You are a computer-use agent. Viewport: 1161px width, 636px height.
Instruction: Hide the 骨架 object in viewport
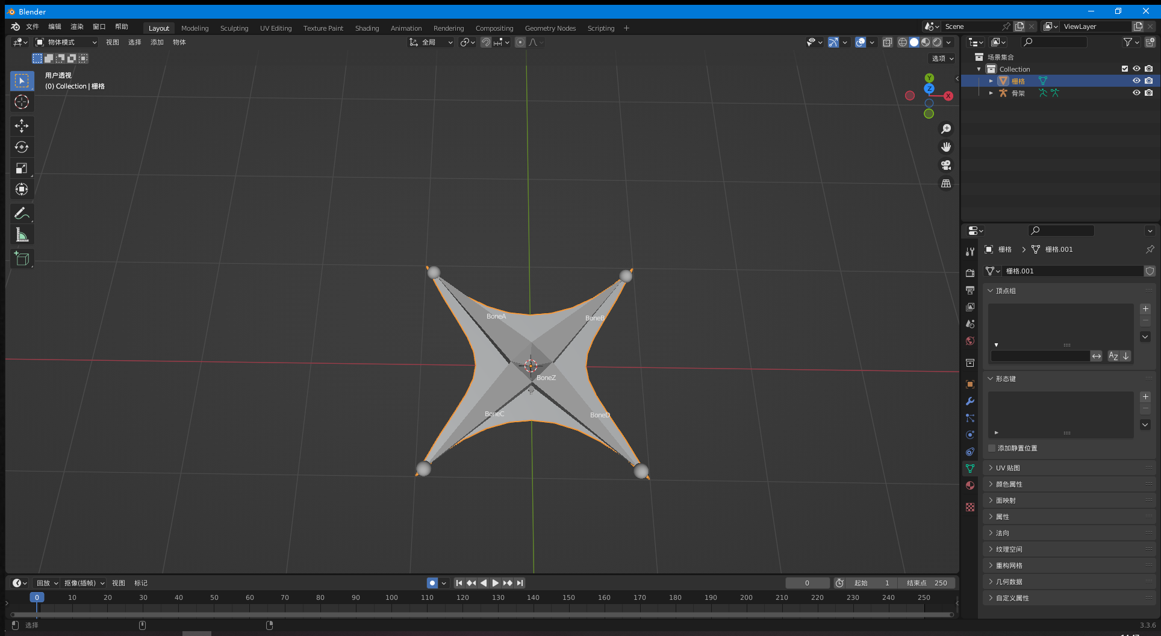click(x=1136, y=93)
